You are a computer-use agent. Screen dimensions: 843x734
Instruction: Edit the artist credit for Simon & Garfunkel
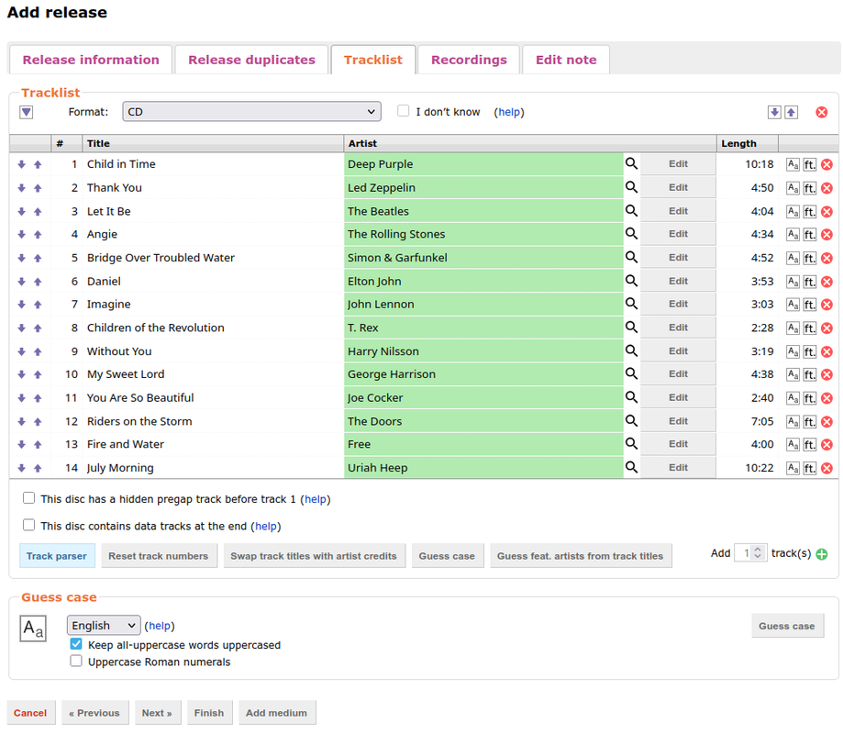(678, 258)
